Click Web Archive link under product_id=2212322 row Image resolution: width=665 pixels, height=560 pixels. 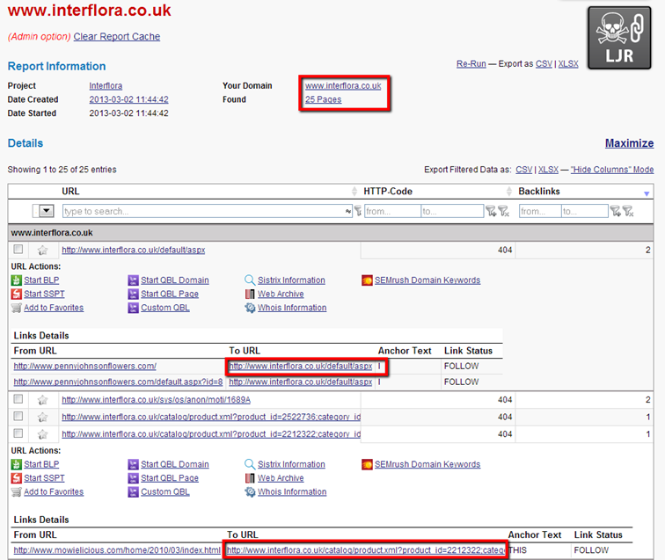281,477
